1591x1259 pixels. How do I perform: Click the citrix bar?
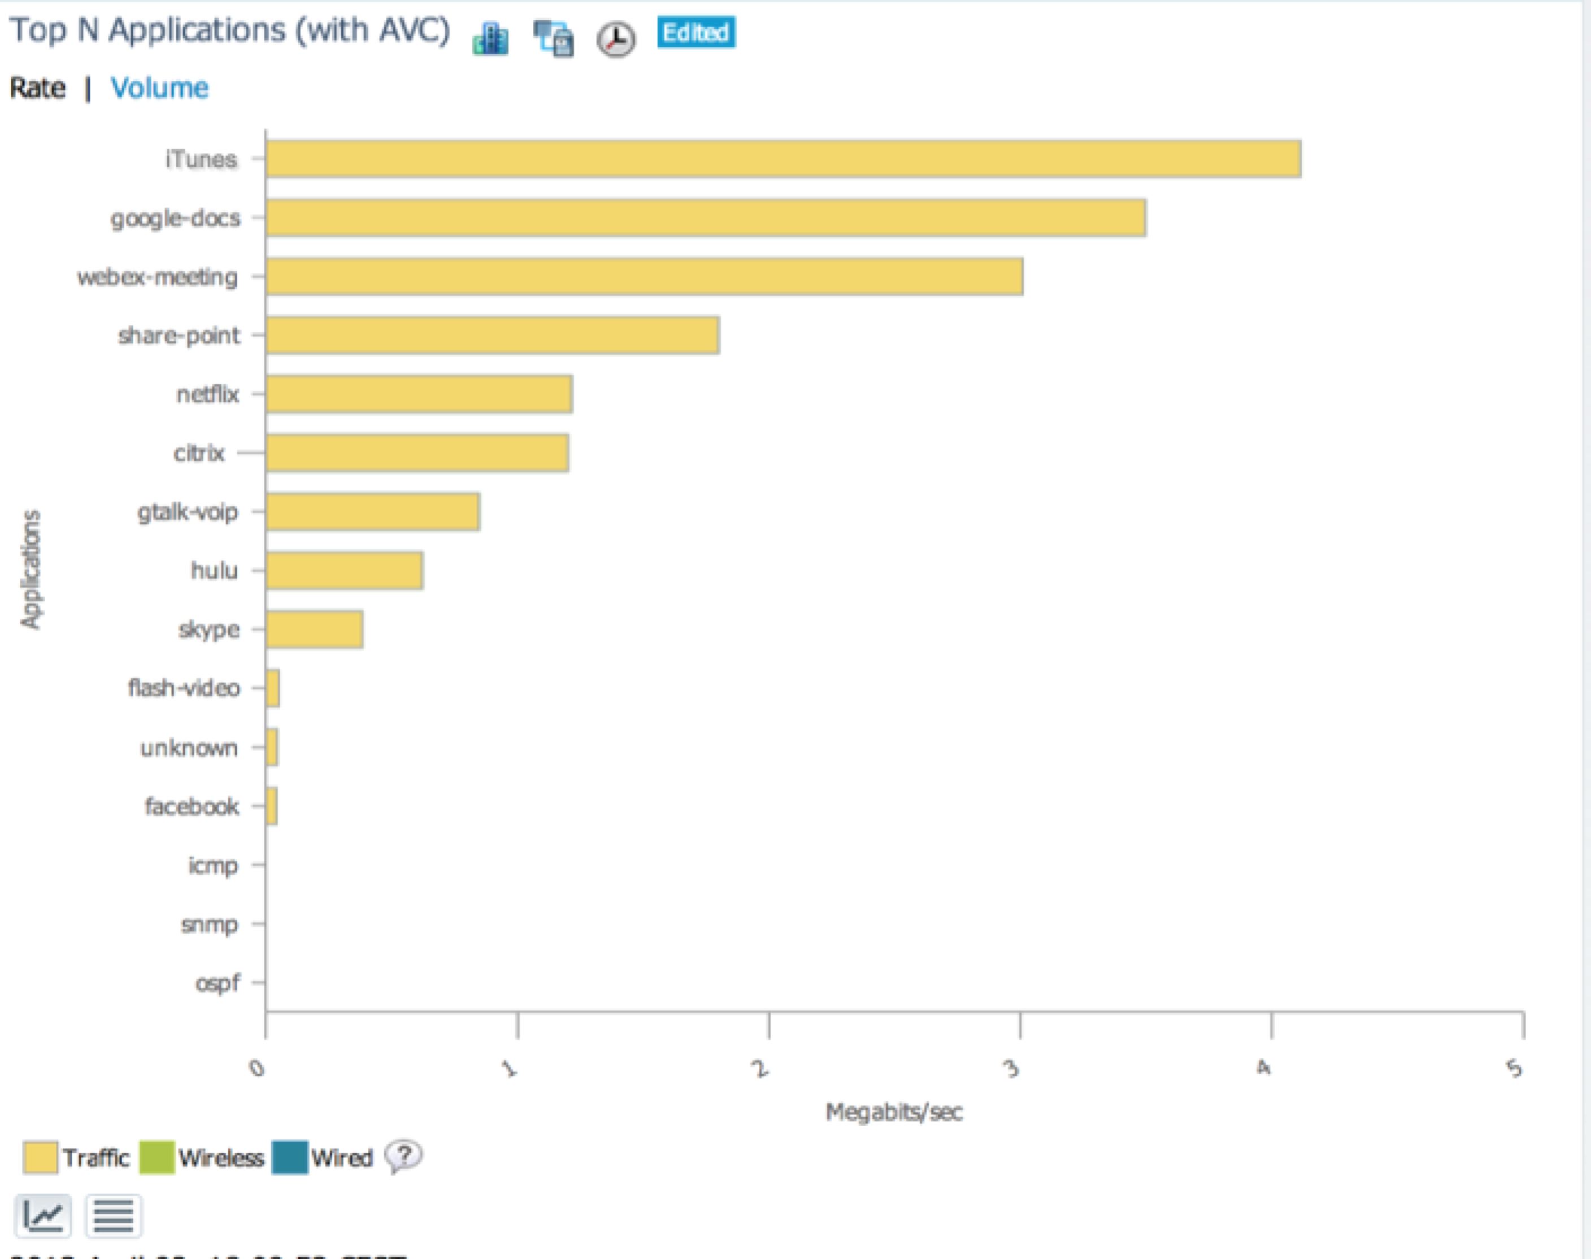(x=417, y=453)
